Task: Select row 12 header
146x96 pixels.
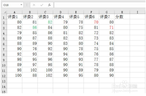Action: (x=4, y=75)
